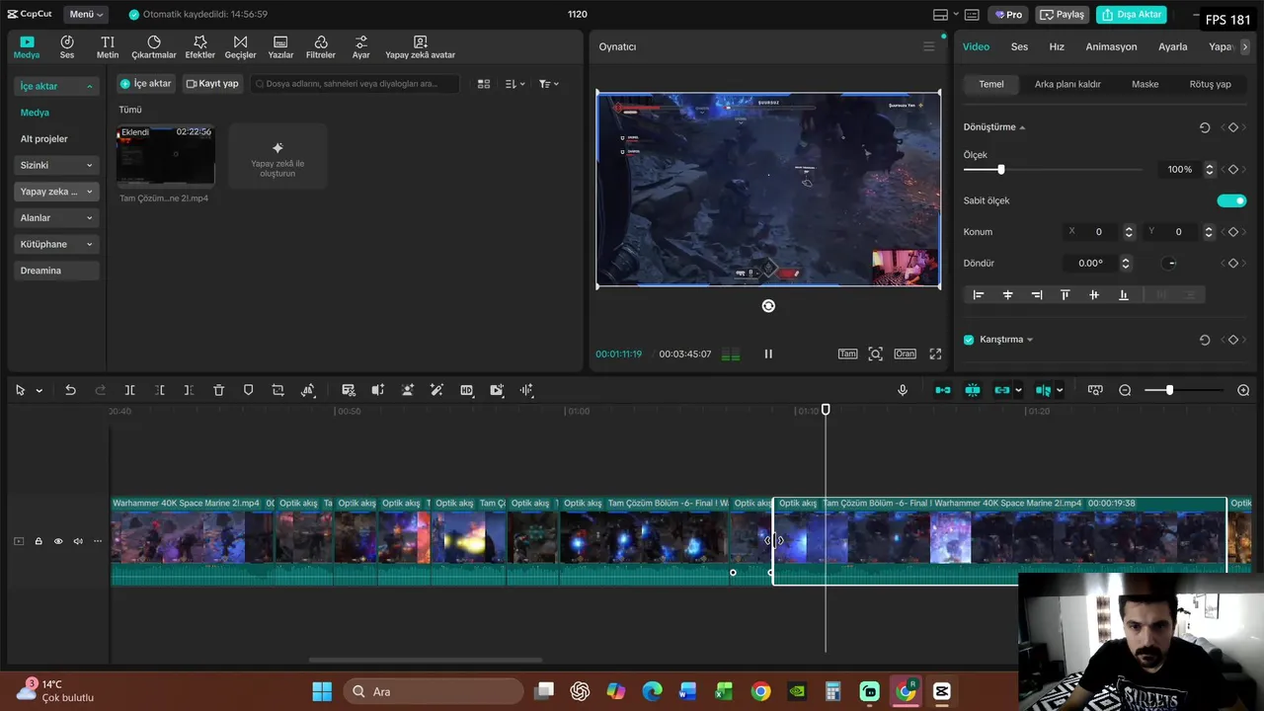The height and width of the screenshot is (711, 1264).
Task: Switch to the Ses inspector tab
Action: click(x=1019, y=46)
